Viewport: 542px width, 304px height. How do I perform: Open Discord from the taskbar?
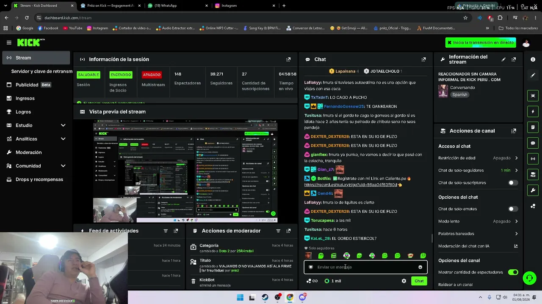click(x=302, y=297)
